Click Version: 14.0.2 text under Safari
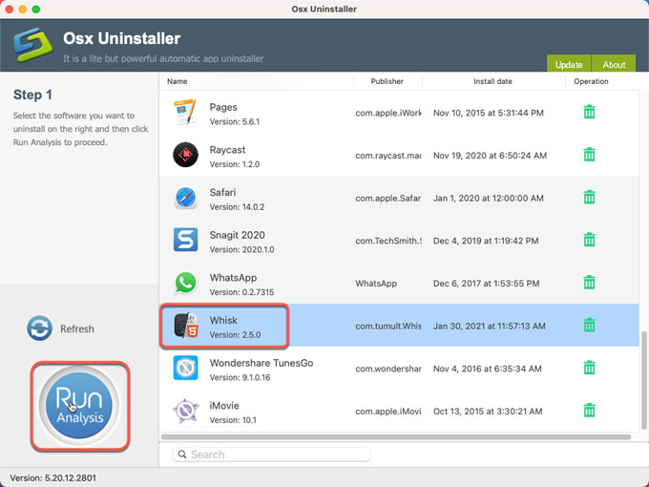649x487 pixels. (x=237, y=207)
